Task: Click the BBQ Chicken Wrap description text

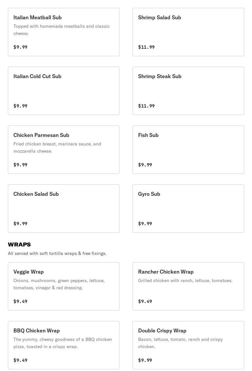Action: [x=63, y=343]
